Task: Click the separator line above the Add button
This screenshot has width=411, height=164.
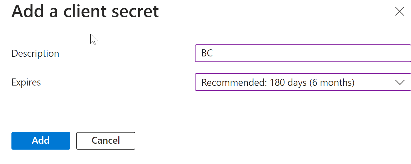Action: (x=206, y=117)
